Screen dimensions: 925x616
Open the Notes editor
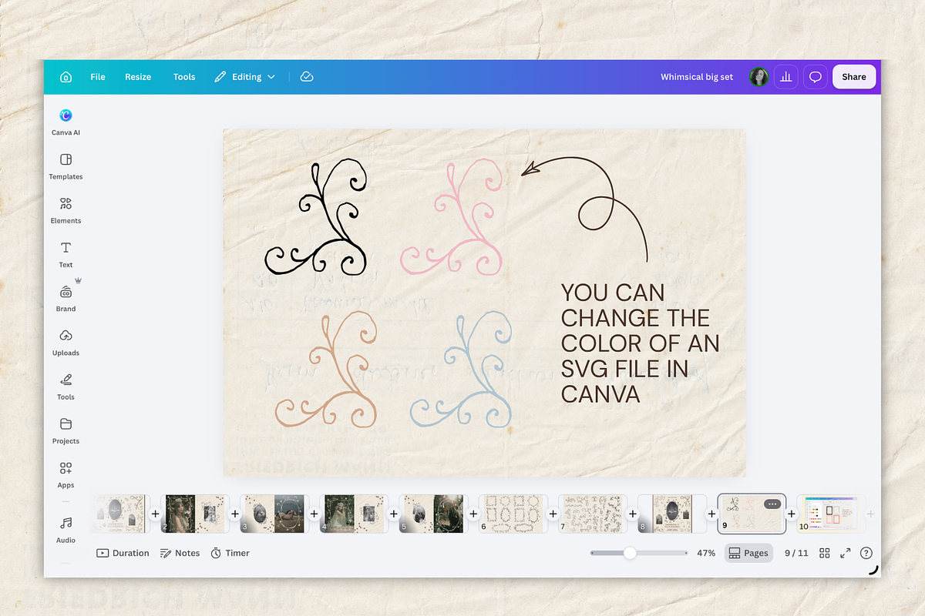(180, 553)
